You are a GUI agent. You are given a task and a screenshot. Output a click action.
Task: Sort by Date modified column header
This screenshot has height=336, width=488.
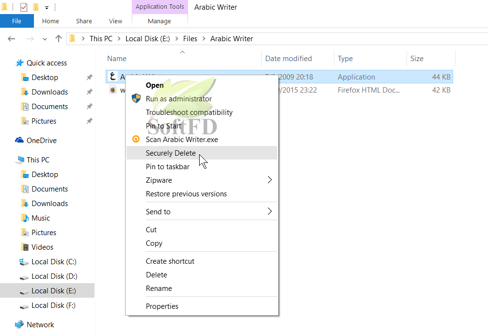(x=298, y=59)
